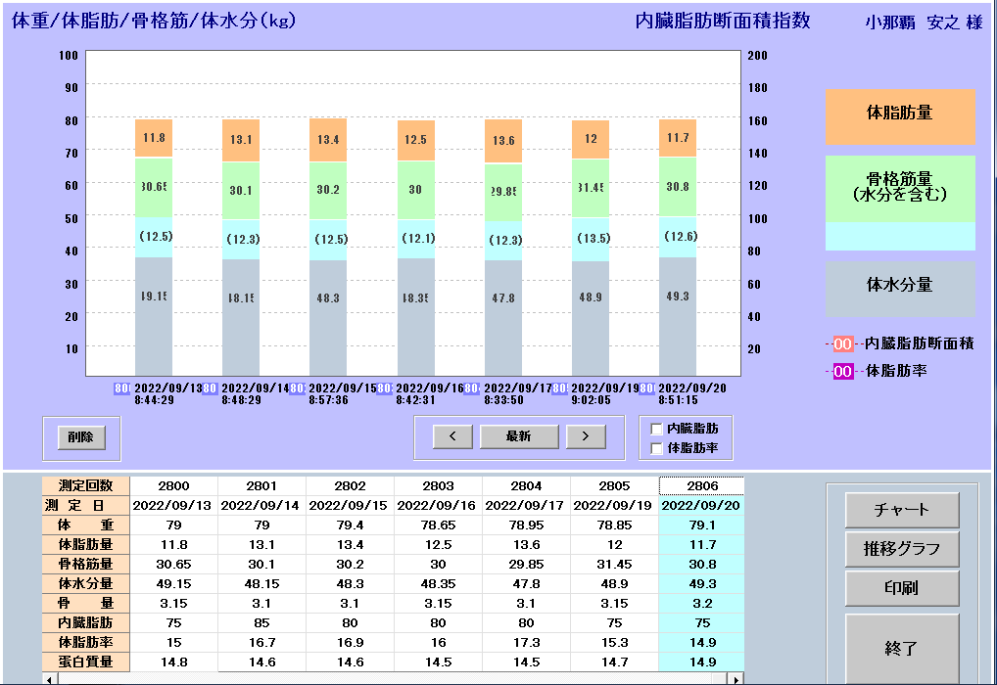Click table scrollbar right arrow
This screenshot has width=997, height=685.
(x=736, y=680)
